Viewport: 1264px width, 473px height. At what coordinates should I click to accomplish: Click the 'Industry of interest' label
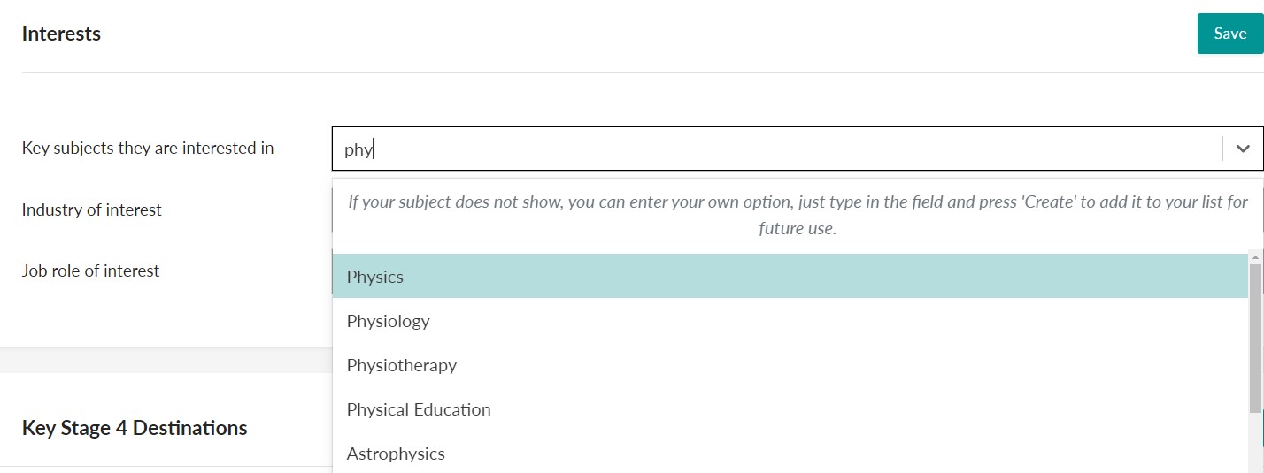click(92, 210)
